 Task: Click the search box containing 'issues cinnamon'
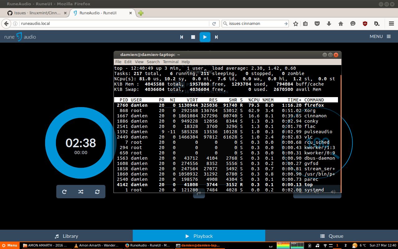click(256, 24)
